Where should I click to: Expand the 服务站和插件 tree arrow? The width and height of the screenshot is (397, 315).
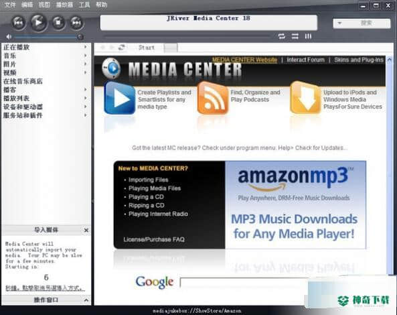(x=86, y=115)
